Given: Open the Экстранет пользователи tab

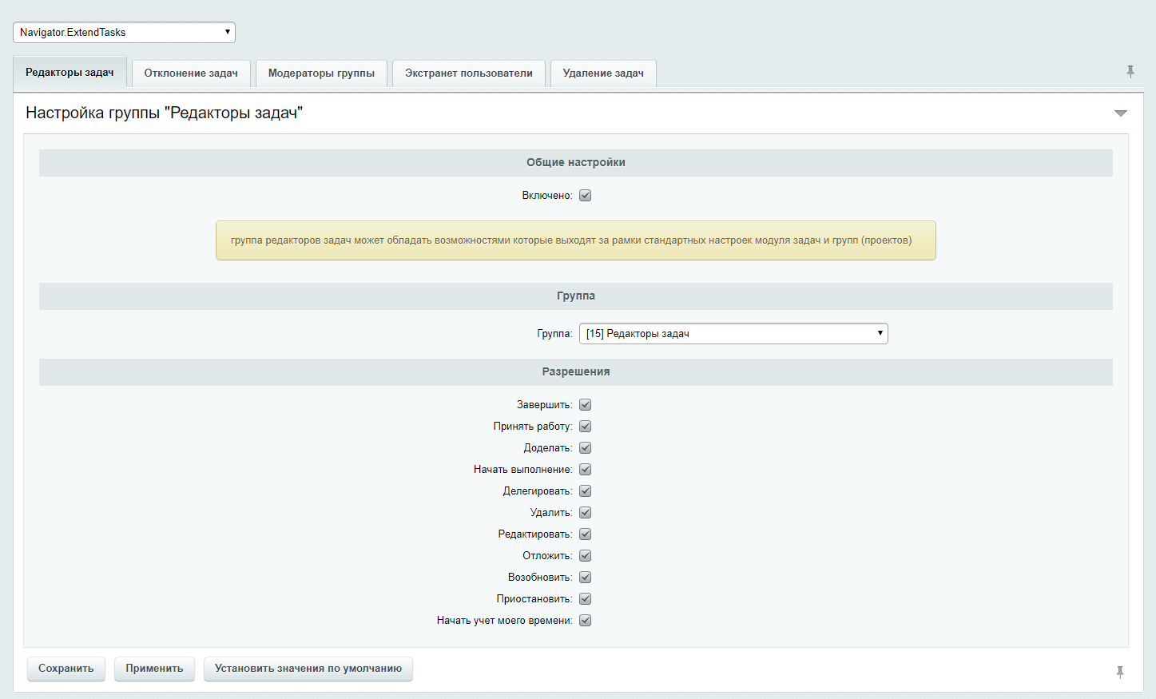Looking at the screenshot, I should coord(468,73).
